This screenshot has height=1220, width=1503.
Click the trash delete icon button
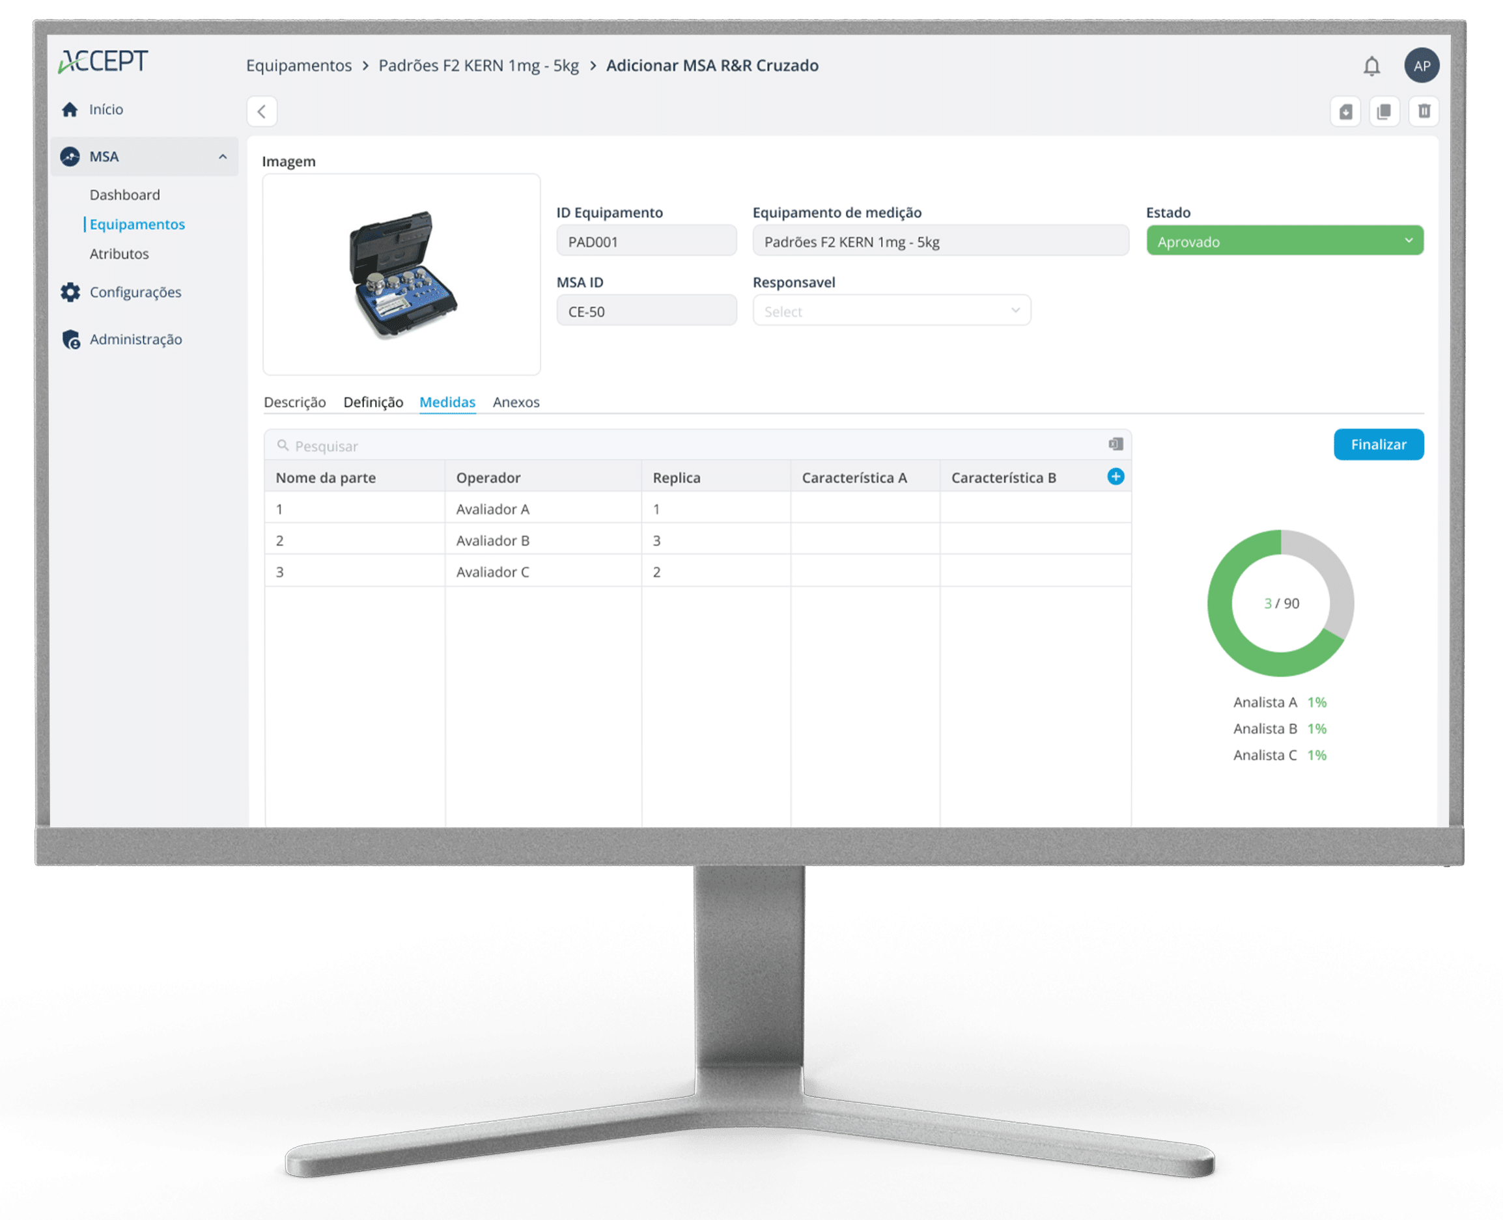pyautogui.click(x=1424, y=112)
